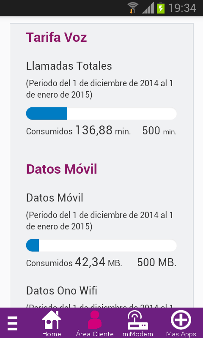The height and width of the screenshot is (338, 203).
Task: Tap the WiFi status icon
Action: [132, 8]
